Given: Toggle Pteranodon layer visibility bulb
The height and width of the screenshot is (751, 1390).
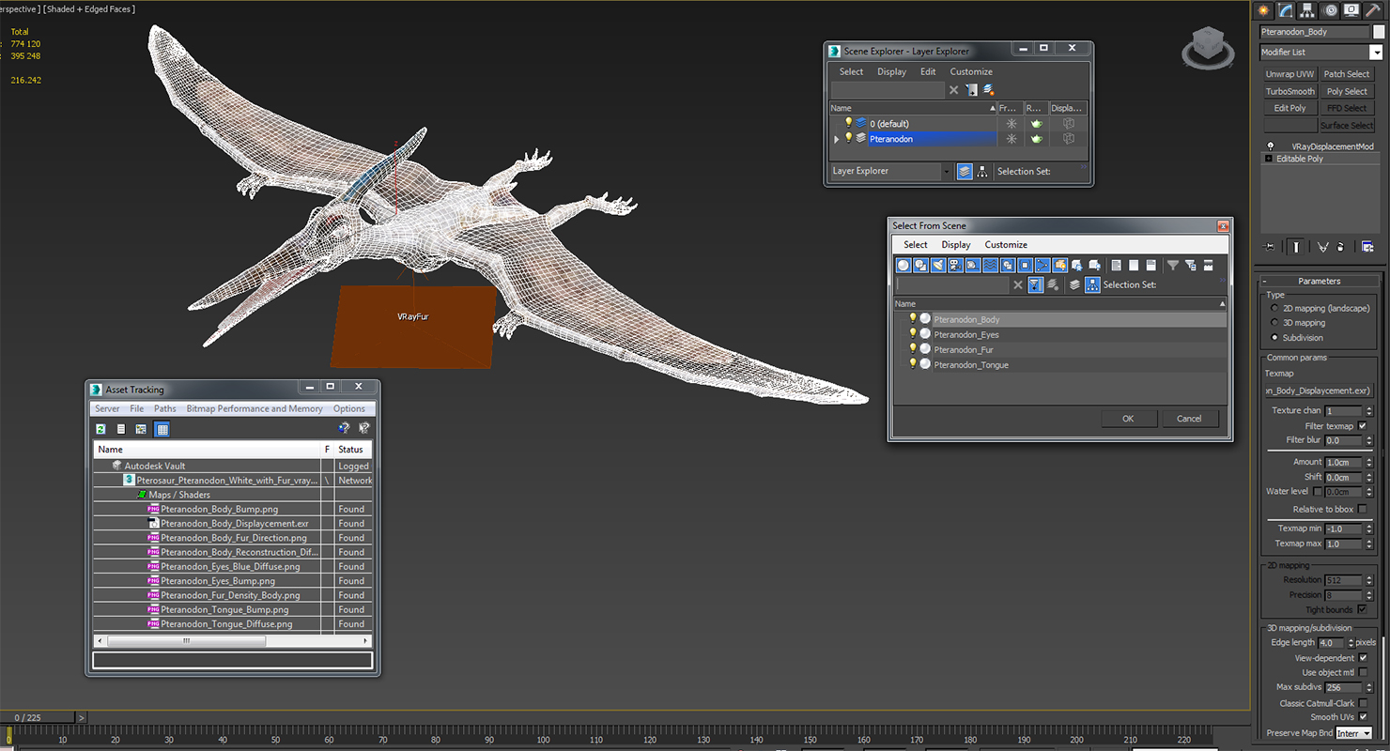Looking at the screenshot, I should 849,138.
